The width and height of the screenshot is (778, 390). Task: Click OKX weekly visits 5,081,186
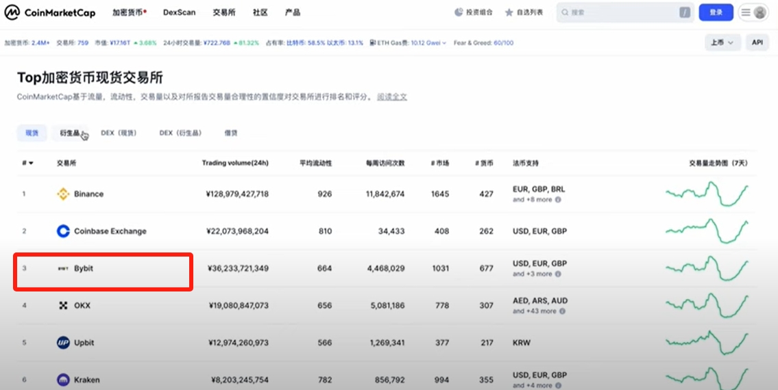[x=387, y=306]
